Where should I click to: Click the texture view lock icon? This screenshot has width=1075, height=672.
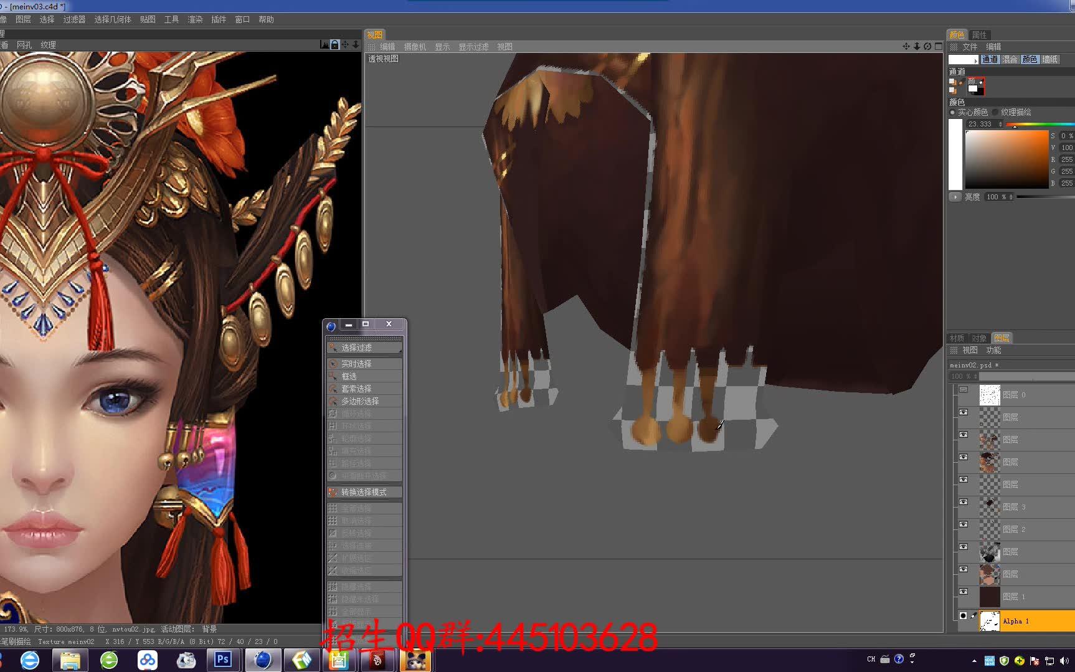pyautogui.click(x=334, y=45)
